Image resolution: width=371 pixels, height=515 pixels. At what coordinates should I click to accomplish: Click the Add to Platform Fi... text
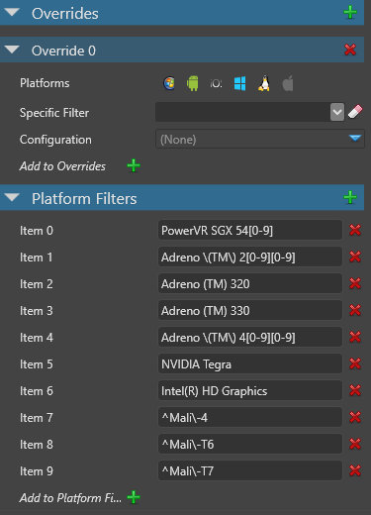pyautogui.click(x=70, y=498)
